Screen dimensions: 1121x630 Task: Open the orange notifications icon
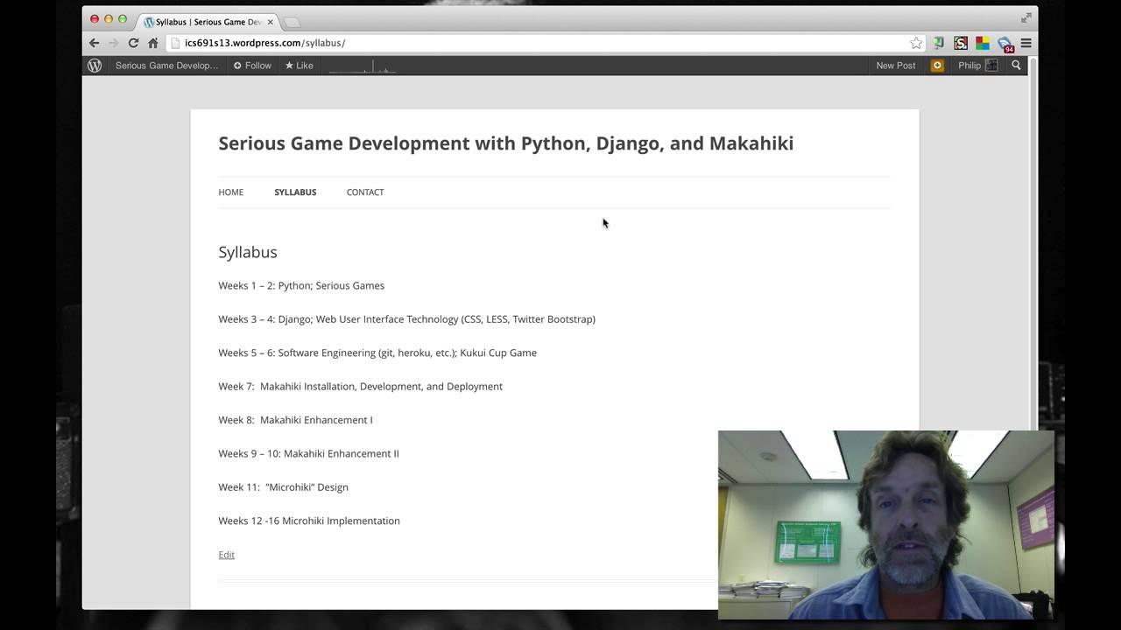pos(937,66)
